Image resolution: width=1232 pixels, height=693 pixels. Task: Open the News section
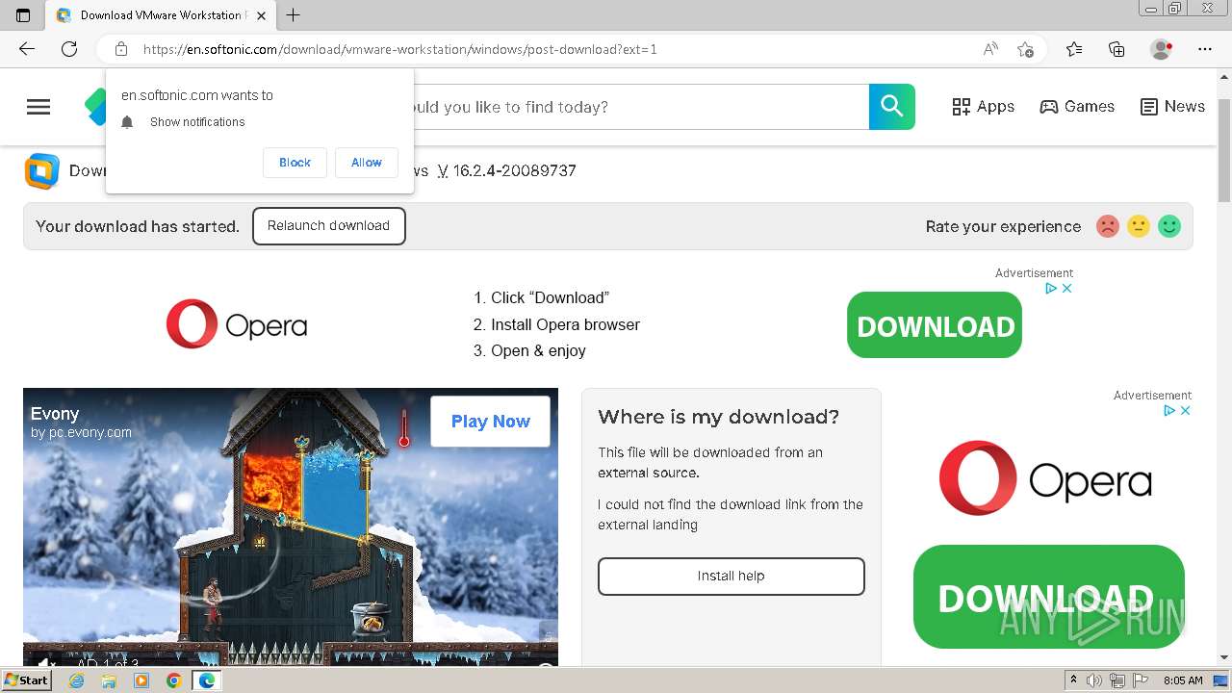(1172, 107)
